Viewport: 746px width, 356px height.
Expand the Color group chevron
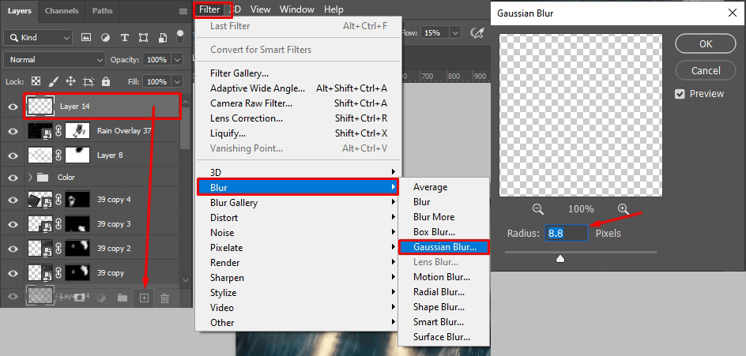coord(30,178)
